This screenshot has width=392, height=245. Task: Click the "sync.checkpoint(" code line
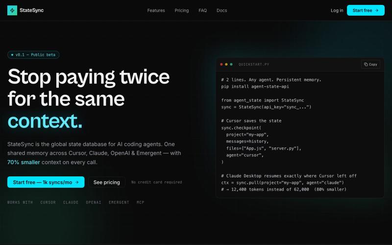tap(241, 128)
